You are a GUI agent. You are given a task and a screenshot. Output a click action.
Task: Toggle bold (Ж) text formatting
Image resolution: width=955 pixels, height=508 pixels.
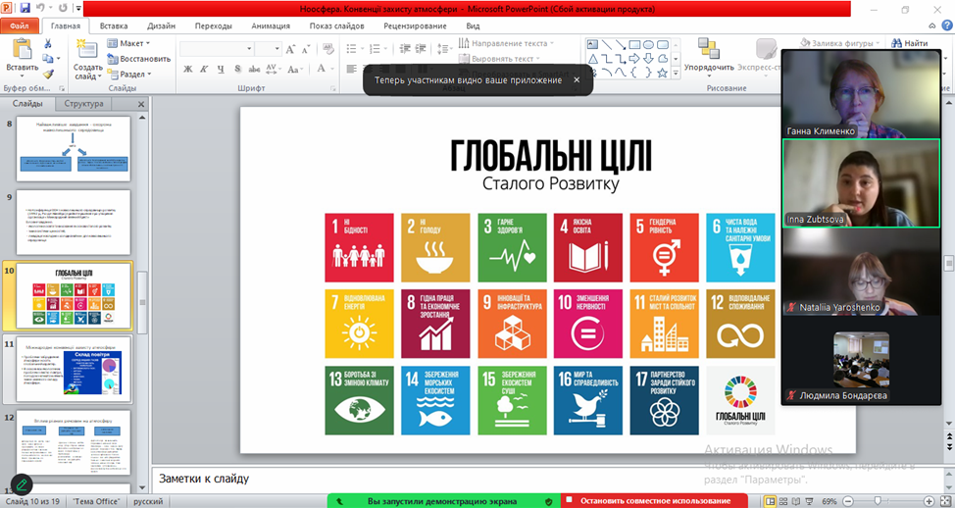[x=188, y=69]
